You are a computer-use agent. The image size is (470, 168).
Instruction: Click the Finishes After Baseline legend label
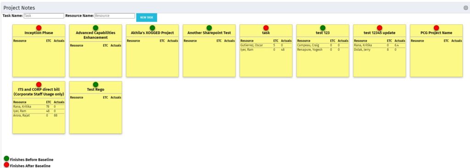pos(30,166)
